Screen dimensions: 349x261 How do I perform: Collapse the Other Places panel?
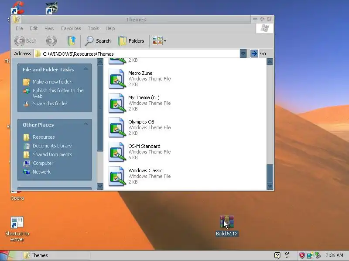click(x=86, y=124)
